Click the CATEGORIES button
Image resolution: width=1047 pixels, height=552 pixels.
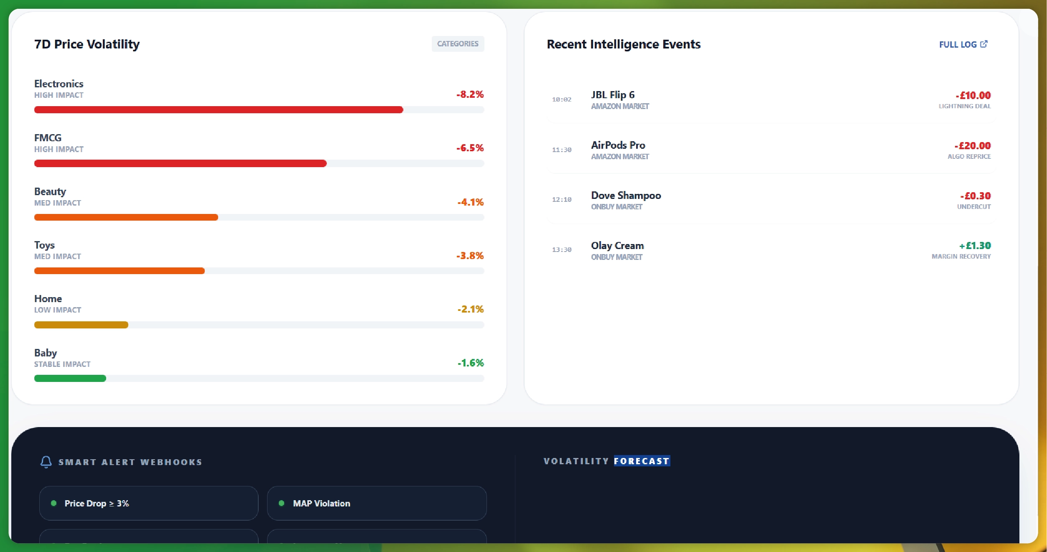click(458, 43)
